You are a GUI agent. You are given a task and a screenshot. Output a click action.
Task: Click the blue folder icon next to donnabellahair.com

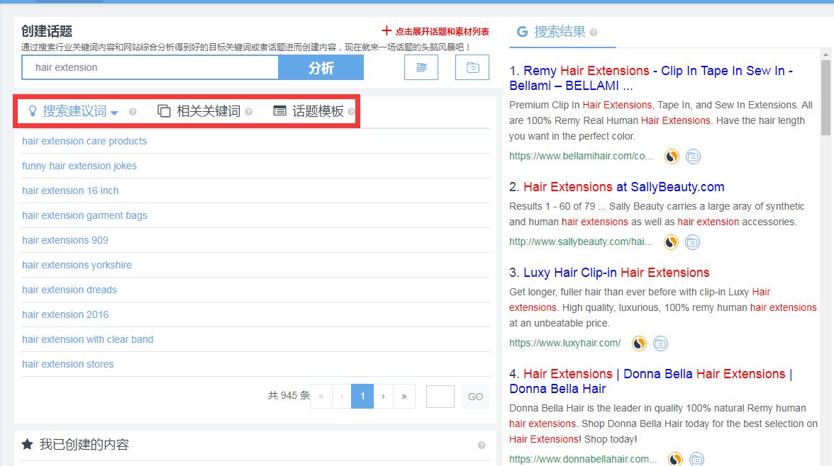click(696, 459)
